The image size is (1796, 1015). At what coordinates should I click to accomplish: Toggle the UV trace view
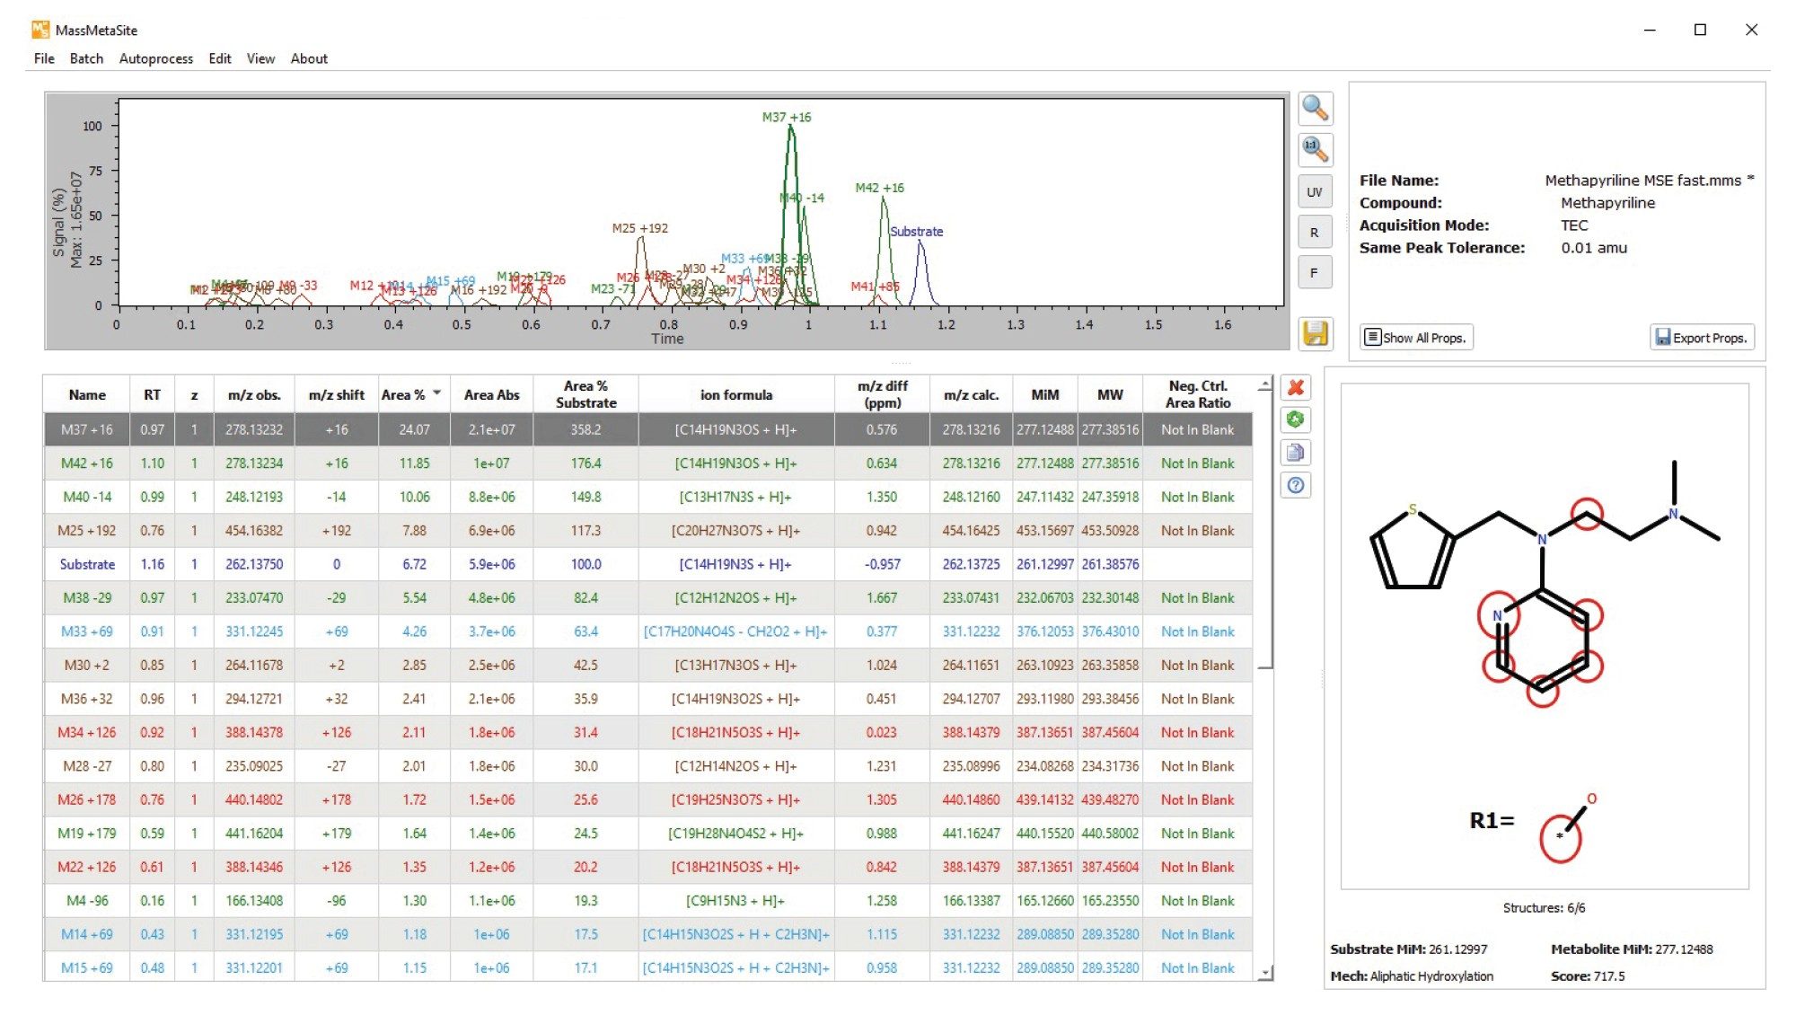pyautogui.click(x=1314, y=191)
